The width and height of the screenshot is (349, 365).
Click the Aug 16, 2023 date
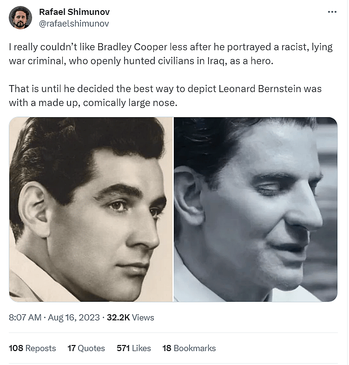point(73,318)
